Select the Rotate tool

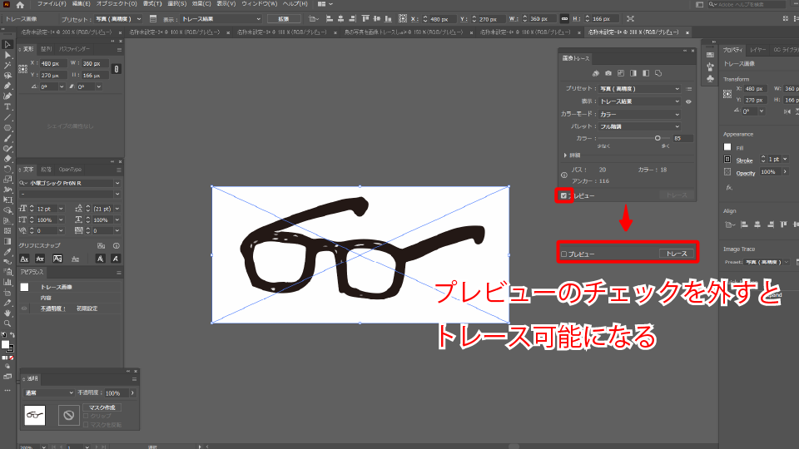point(7,169)
